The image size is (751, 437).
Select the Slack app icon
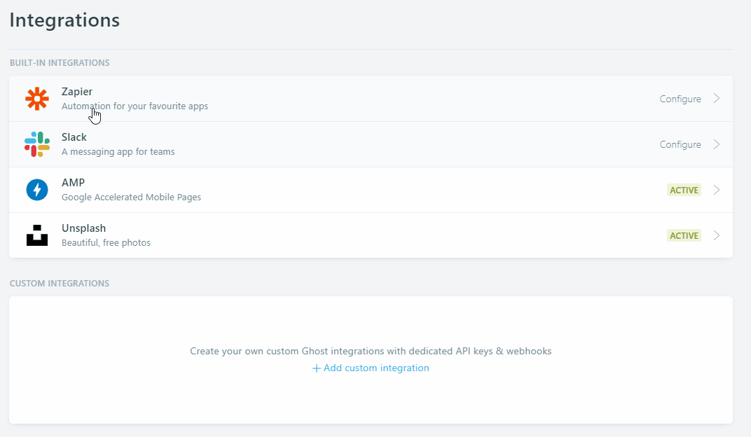(x=36, y=144)
